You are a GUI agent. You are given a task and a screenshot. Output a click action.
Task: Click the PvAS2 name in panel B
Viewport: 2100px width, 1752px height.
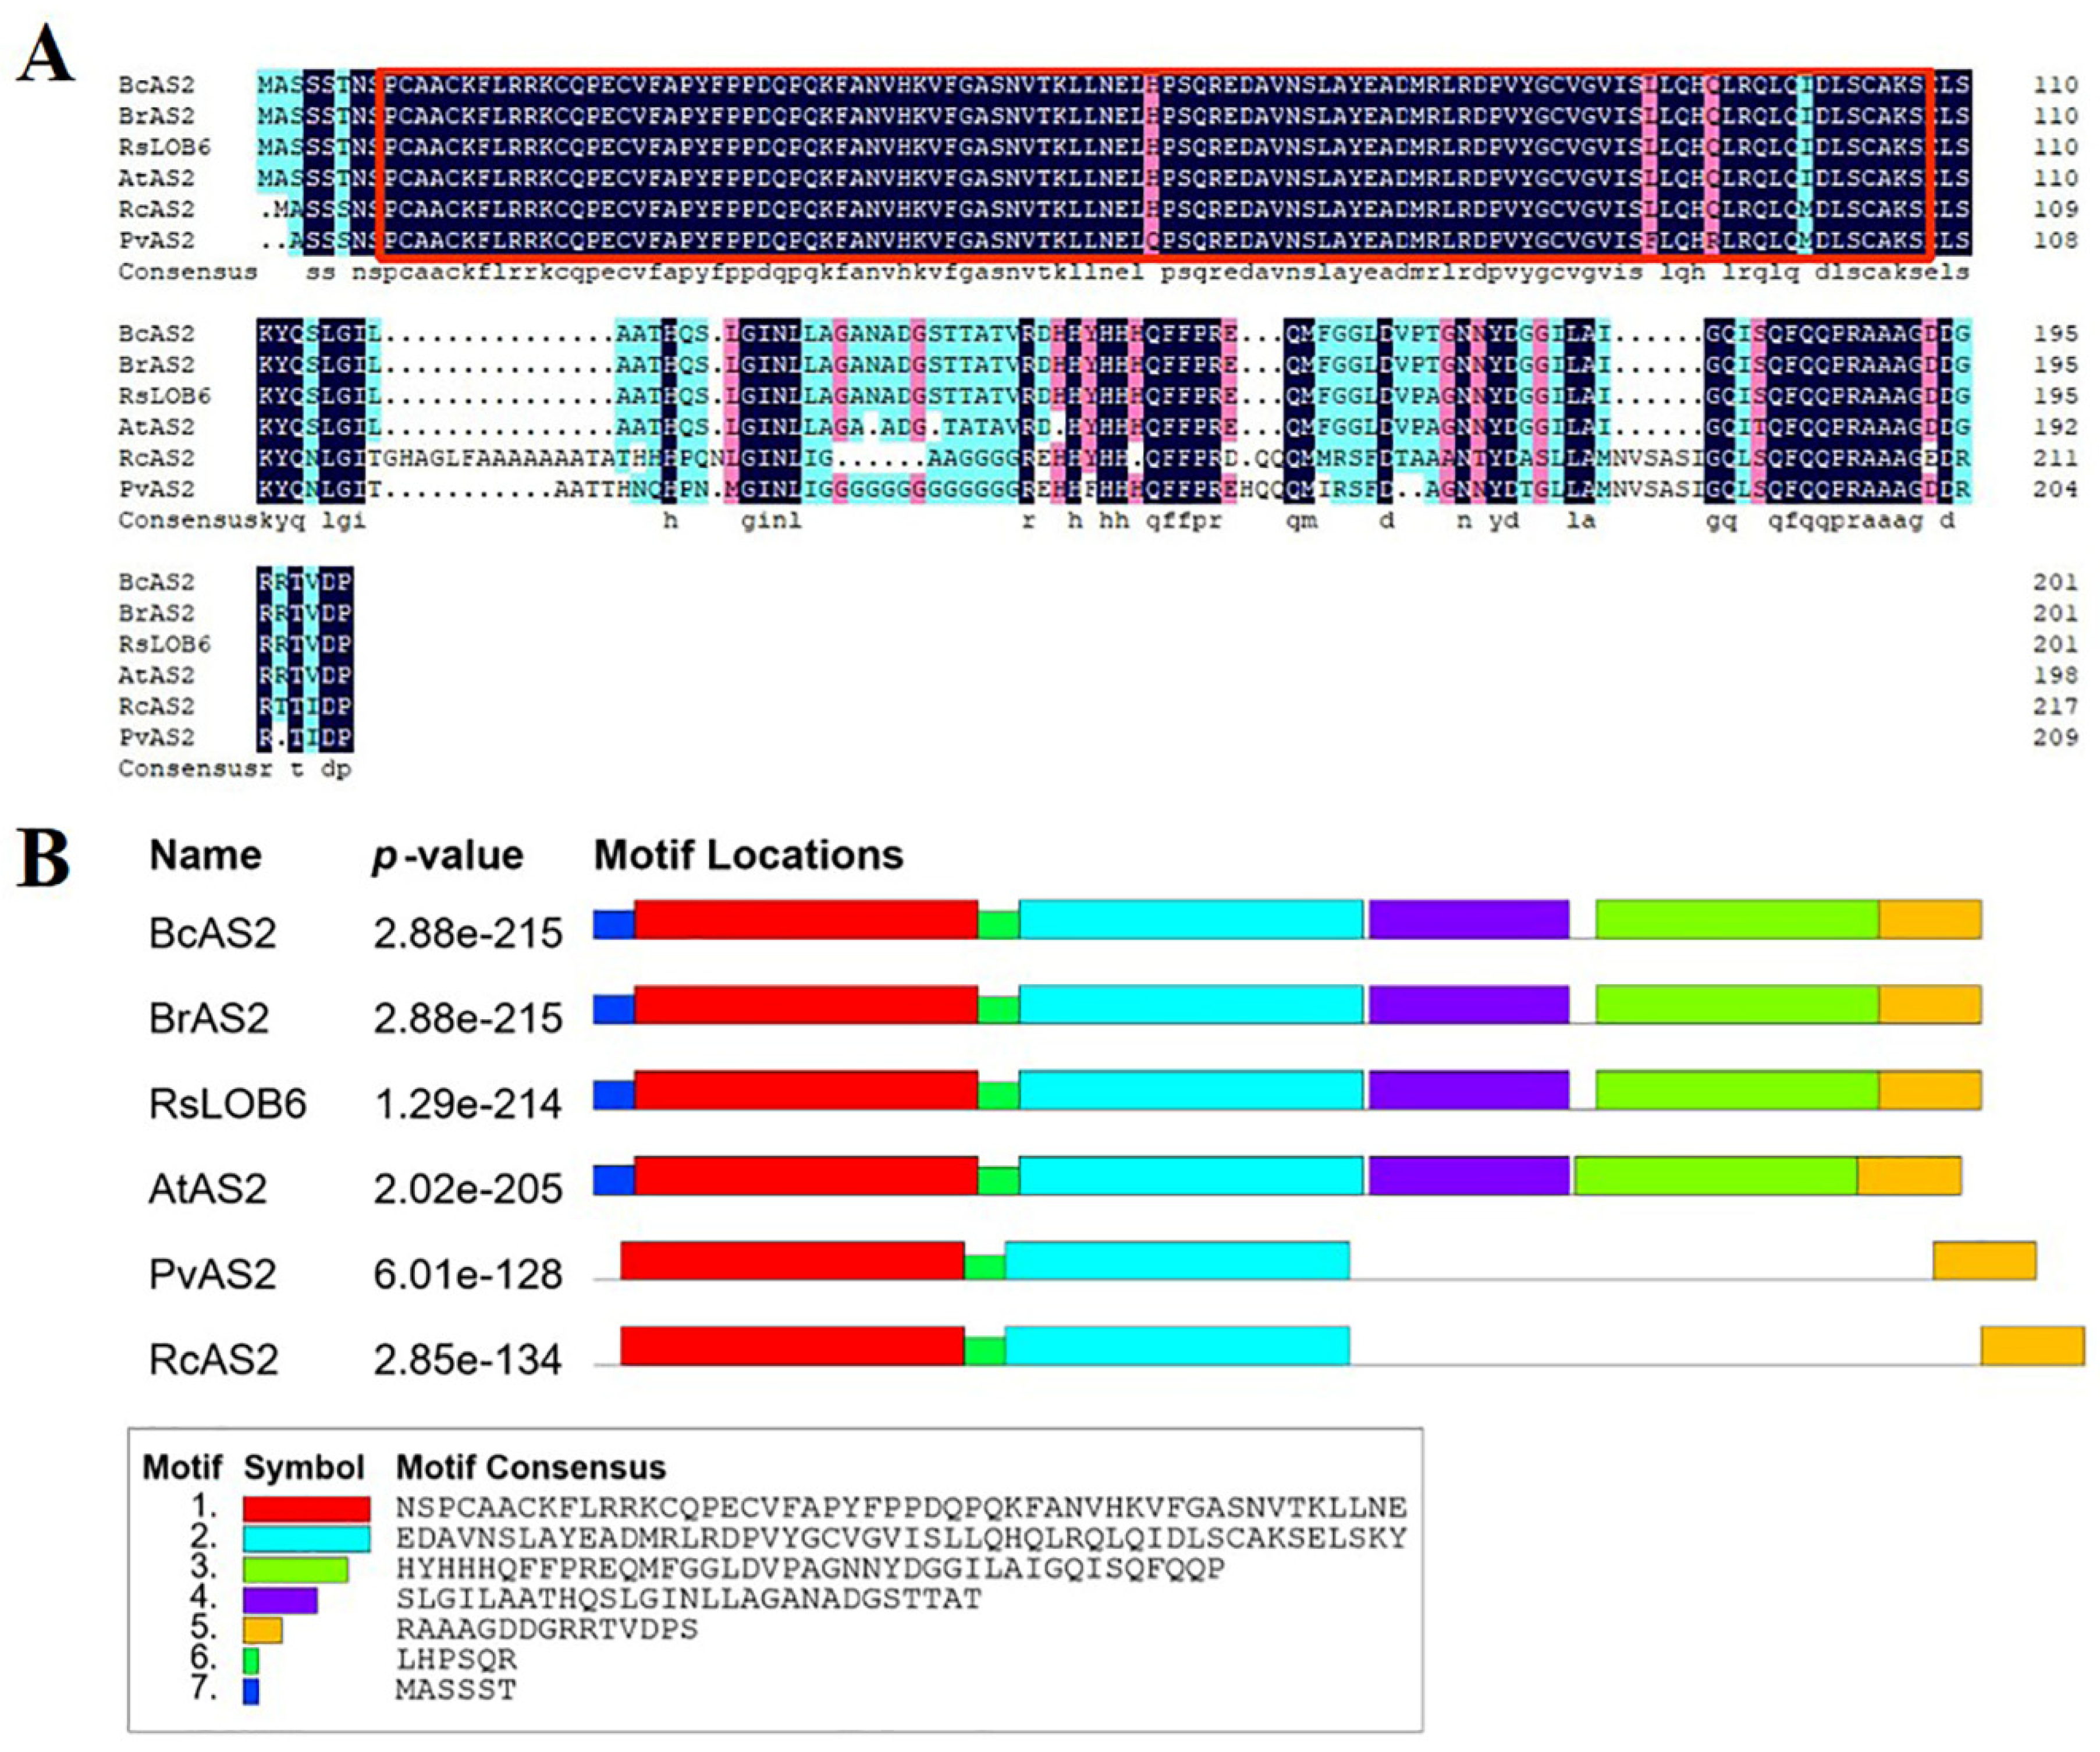pos(212,1275)
